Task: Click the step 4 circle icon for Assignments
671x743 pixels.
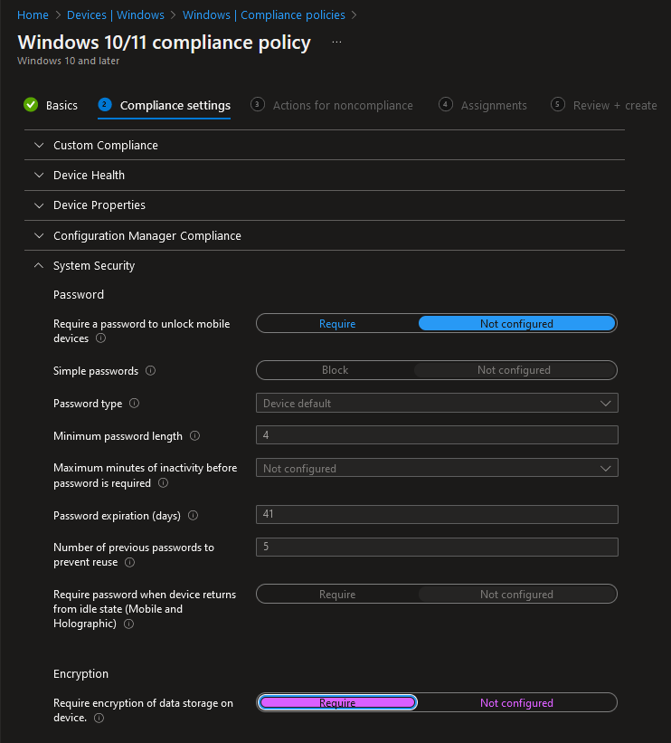Action: [x=445, y=104]
